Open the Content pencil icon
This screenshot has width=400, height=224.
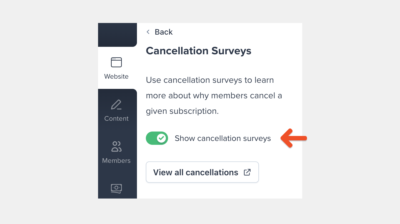point(116,105)
